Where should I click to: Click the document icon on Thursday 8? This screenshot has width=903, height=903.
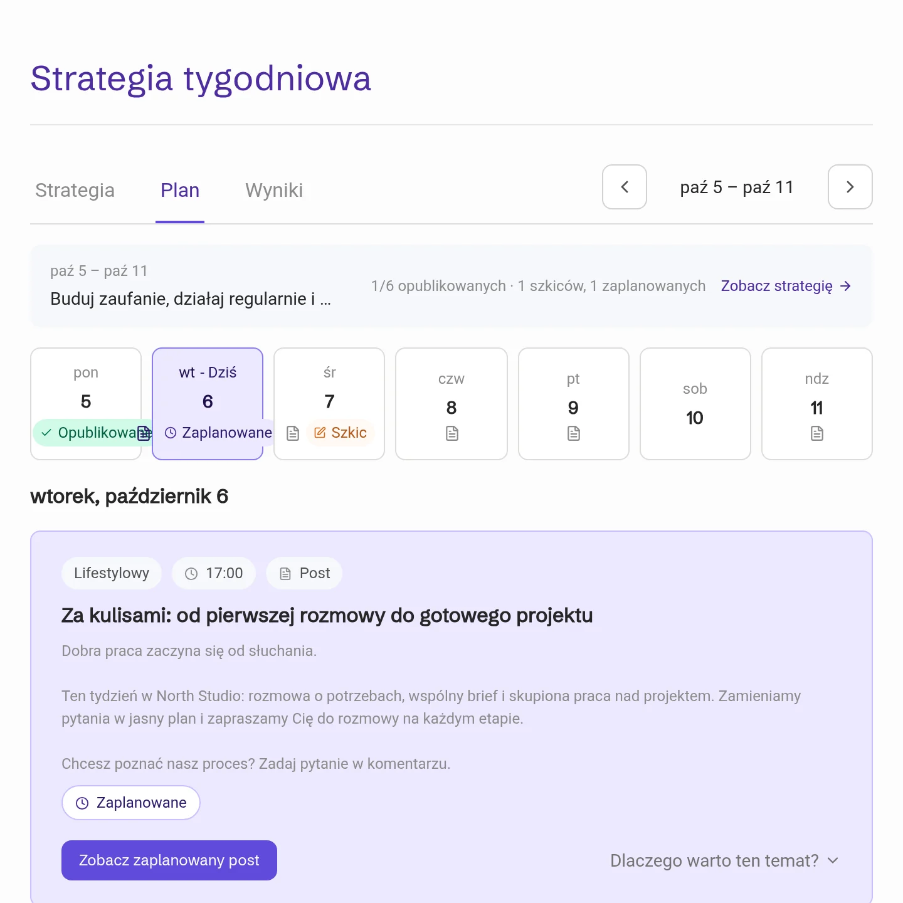coord(451,433)
